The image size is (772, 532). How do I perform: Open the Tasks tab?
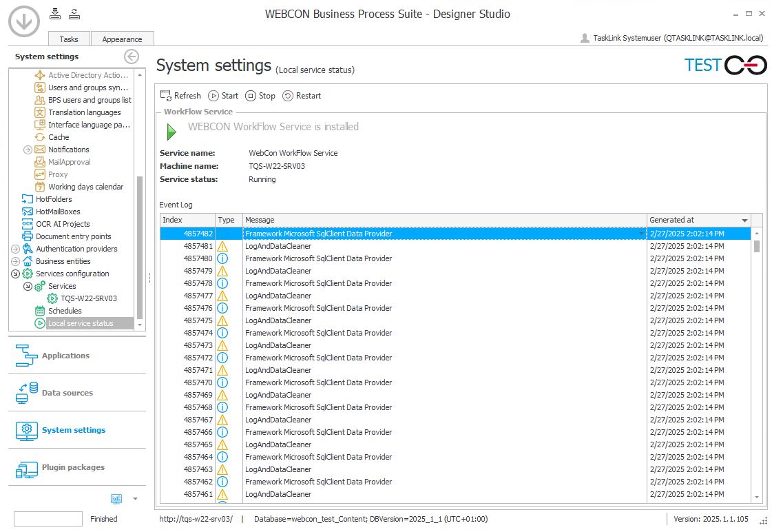(x=69, y=39)
